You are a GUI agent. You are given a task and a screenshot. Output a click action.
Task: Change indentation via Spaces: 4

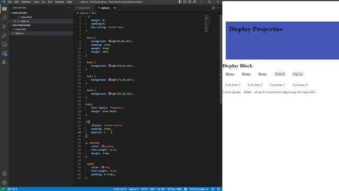[x=134, y=189]
